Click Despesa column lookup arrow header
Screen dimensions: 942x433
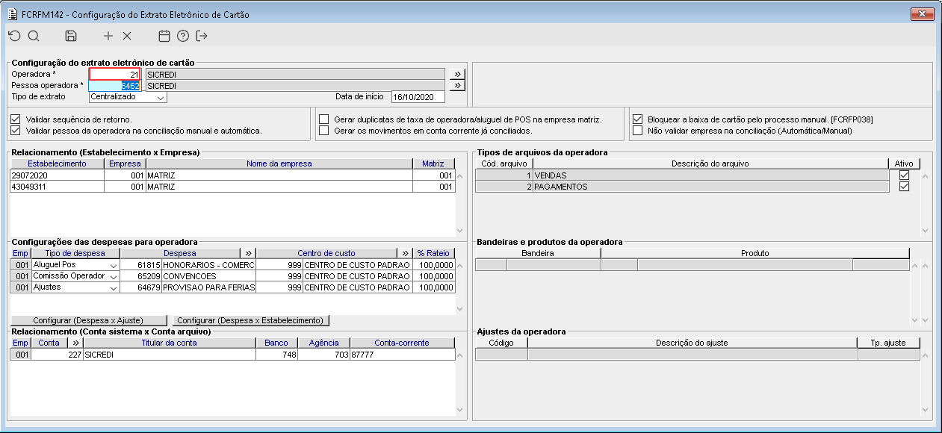[249, 253]
